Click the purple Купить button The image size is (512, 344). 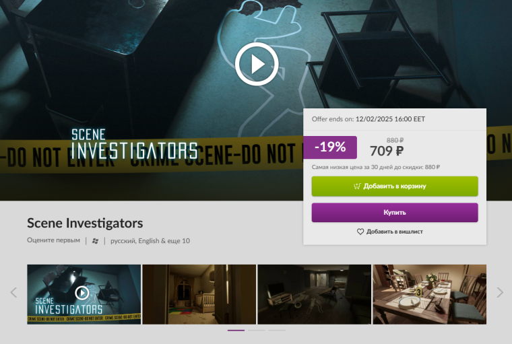(395, 213)
